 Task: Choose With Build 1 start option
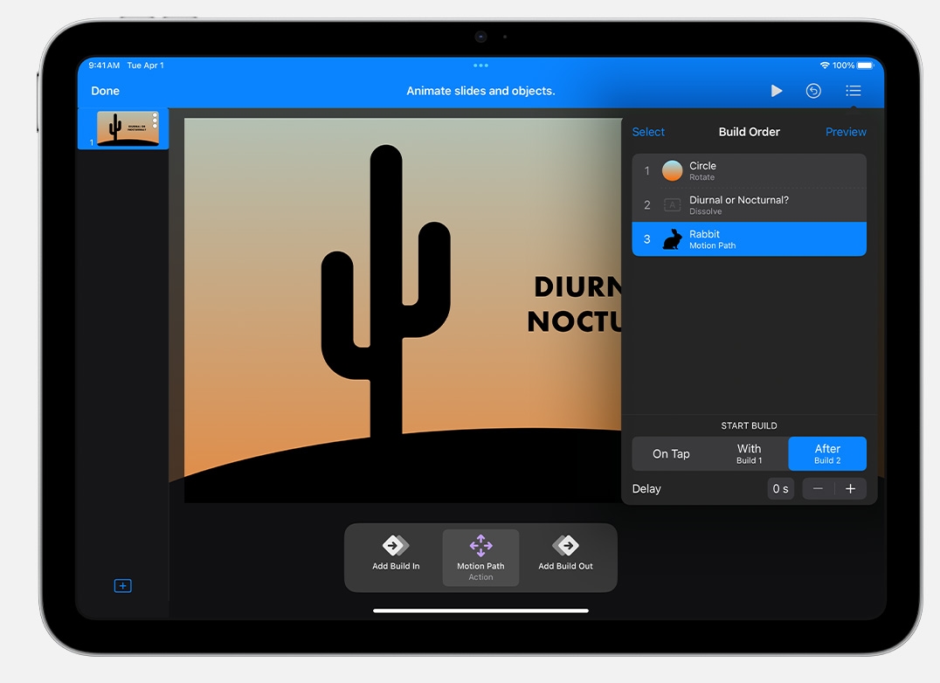749,454
